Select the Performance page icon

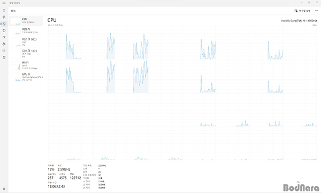4,24
